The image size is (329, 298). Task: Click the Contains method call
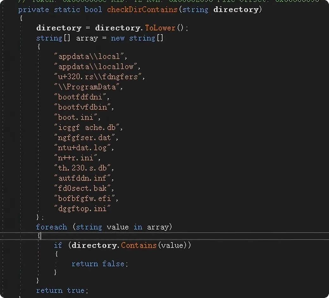pyautogui.click(x=139, y=245)
